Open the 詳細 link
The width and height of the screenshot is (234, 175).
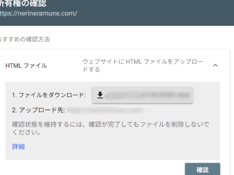click(18, 147)
